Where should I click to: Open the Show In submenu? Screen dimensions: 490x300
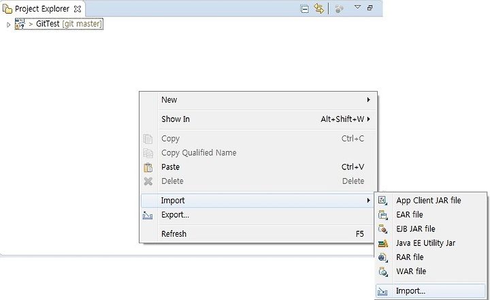tap(259, 119)
